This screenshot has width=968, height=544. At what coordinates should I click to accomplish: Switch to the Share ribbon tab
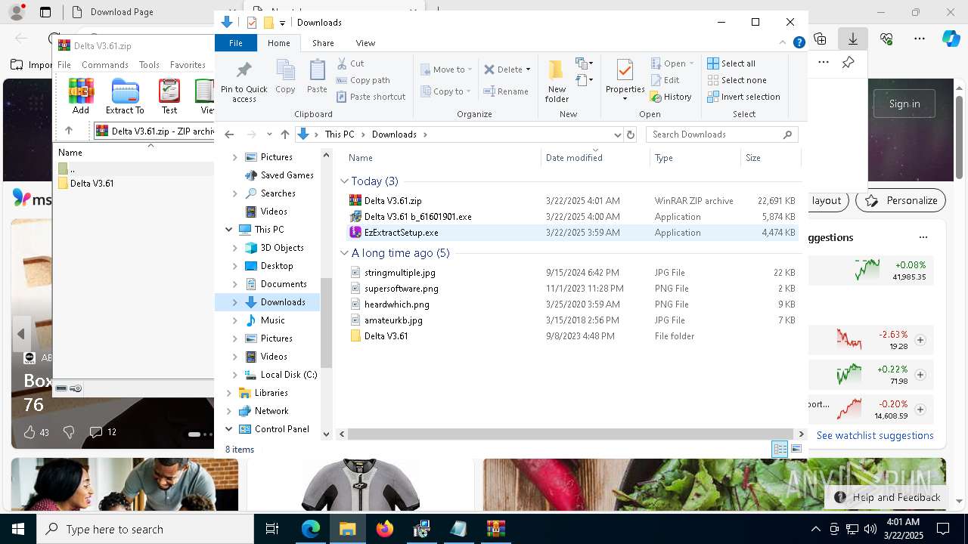tap(323, 43)
